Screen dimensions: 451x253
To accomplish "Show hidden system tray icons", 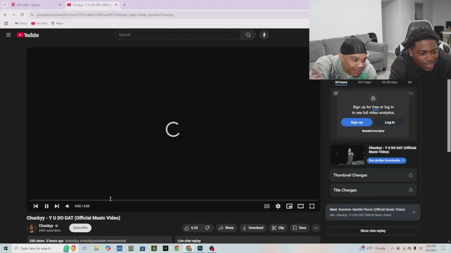I will [393, 248].
